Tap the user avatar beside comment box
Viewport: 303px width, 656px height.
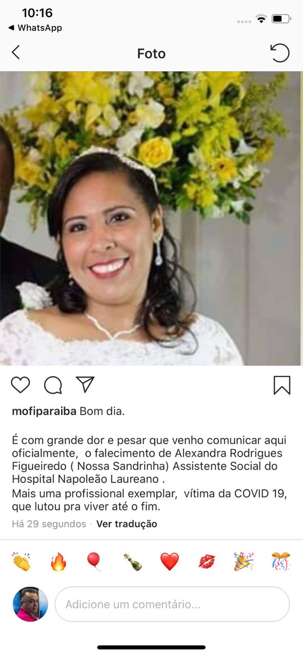tap(30, 604)
